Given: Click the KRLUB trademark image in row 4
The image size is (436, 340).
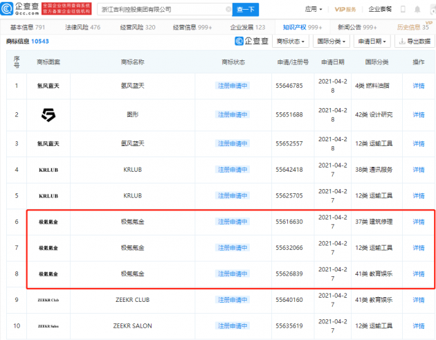Looking at the screenshot, I should coord(48,170).
